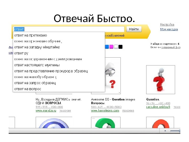Click похожие next to www.mamba.ru
Viewport: 189px width, 142px height.
click(x=65, y=111)
